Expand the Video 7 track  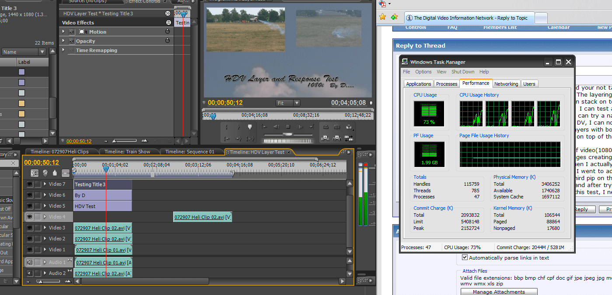tap(45, 184)
